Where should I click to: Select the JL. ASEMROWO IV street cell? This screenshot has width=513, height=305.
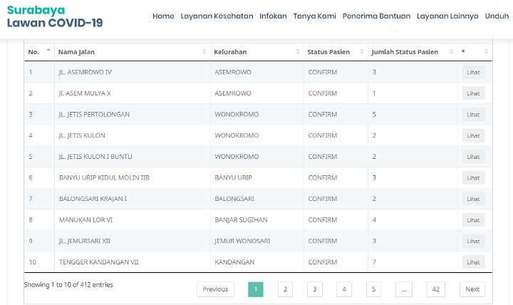(x=133, y=72)
